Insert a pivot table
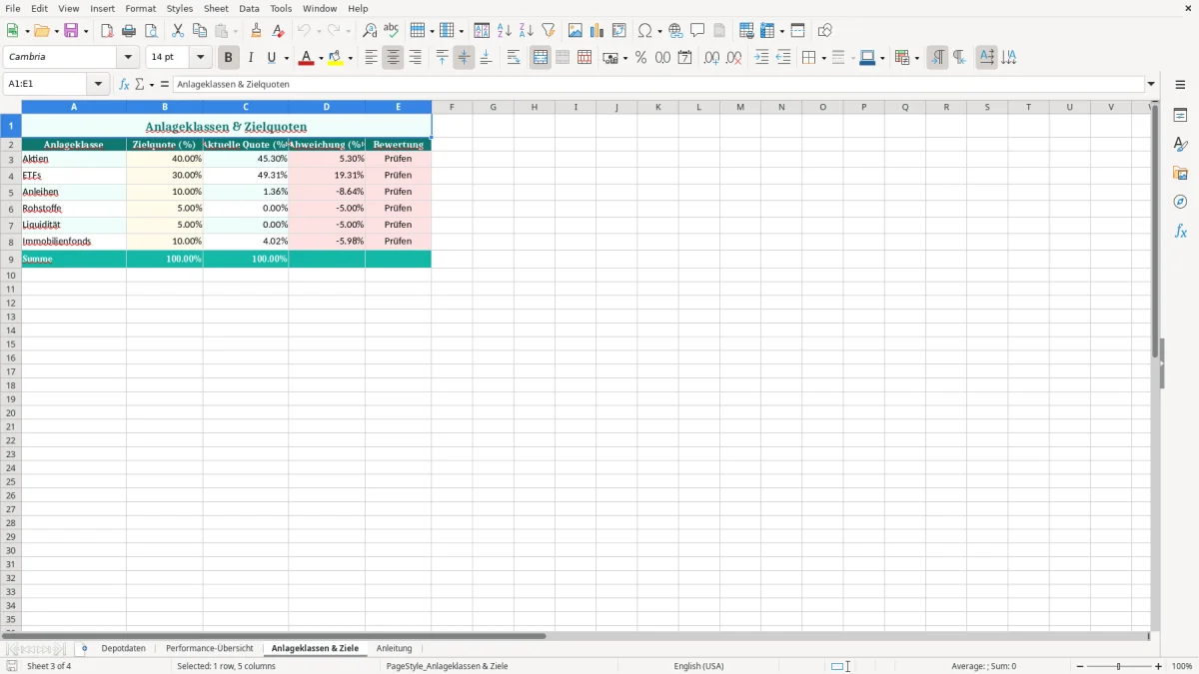The height and width of the screenshot is (674, 1199). pos(619,31)
